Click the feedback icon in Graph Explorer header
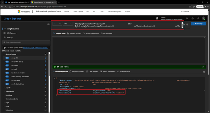The image size is (210, 113). [198, 19]
